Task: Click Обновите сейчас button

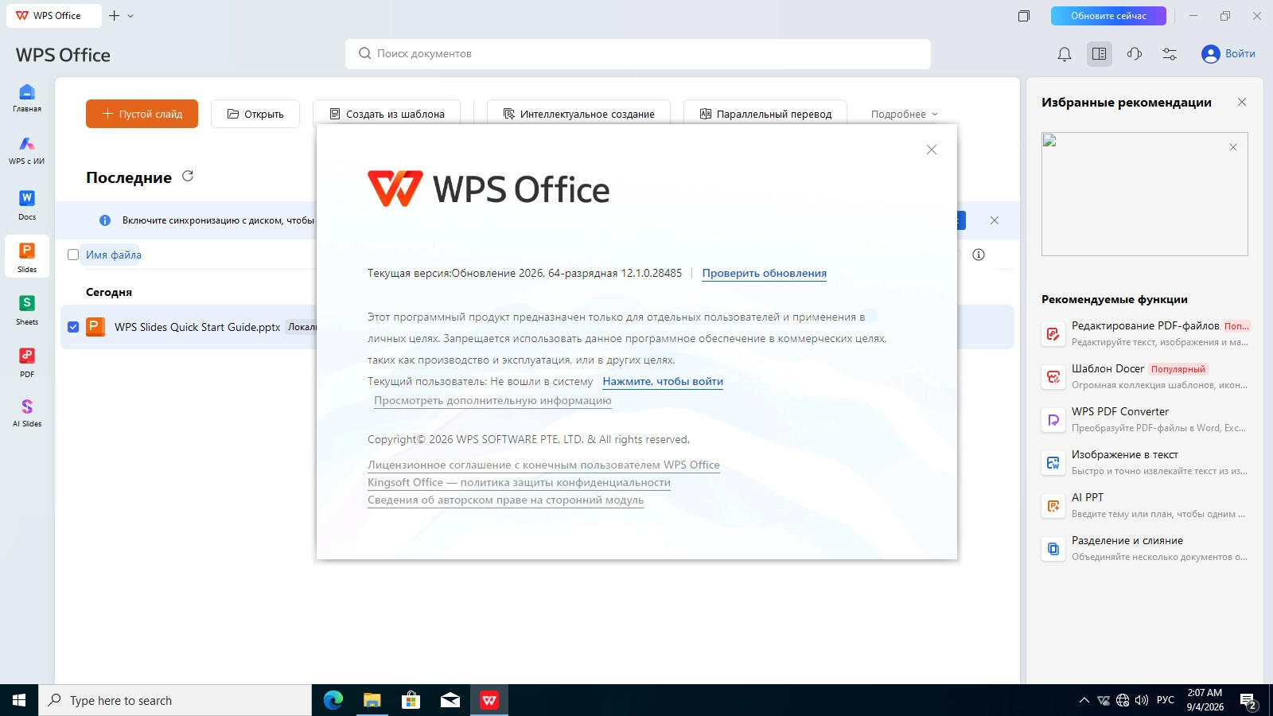Action: click(1108, 16)
